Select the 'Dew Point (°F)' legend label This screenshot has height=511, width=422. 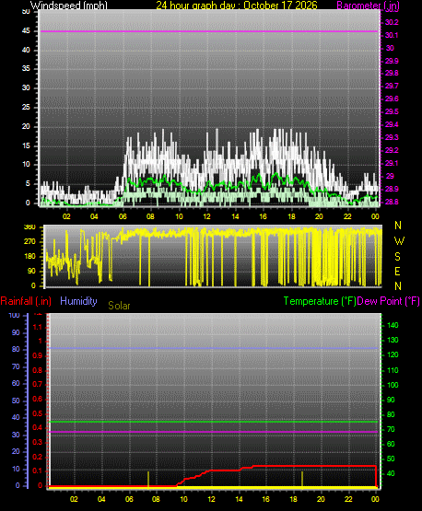[x=388, y=301]
